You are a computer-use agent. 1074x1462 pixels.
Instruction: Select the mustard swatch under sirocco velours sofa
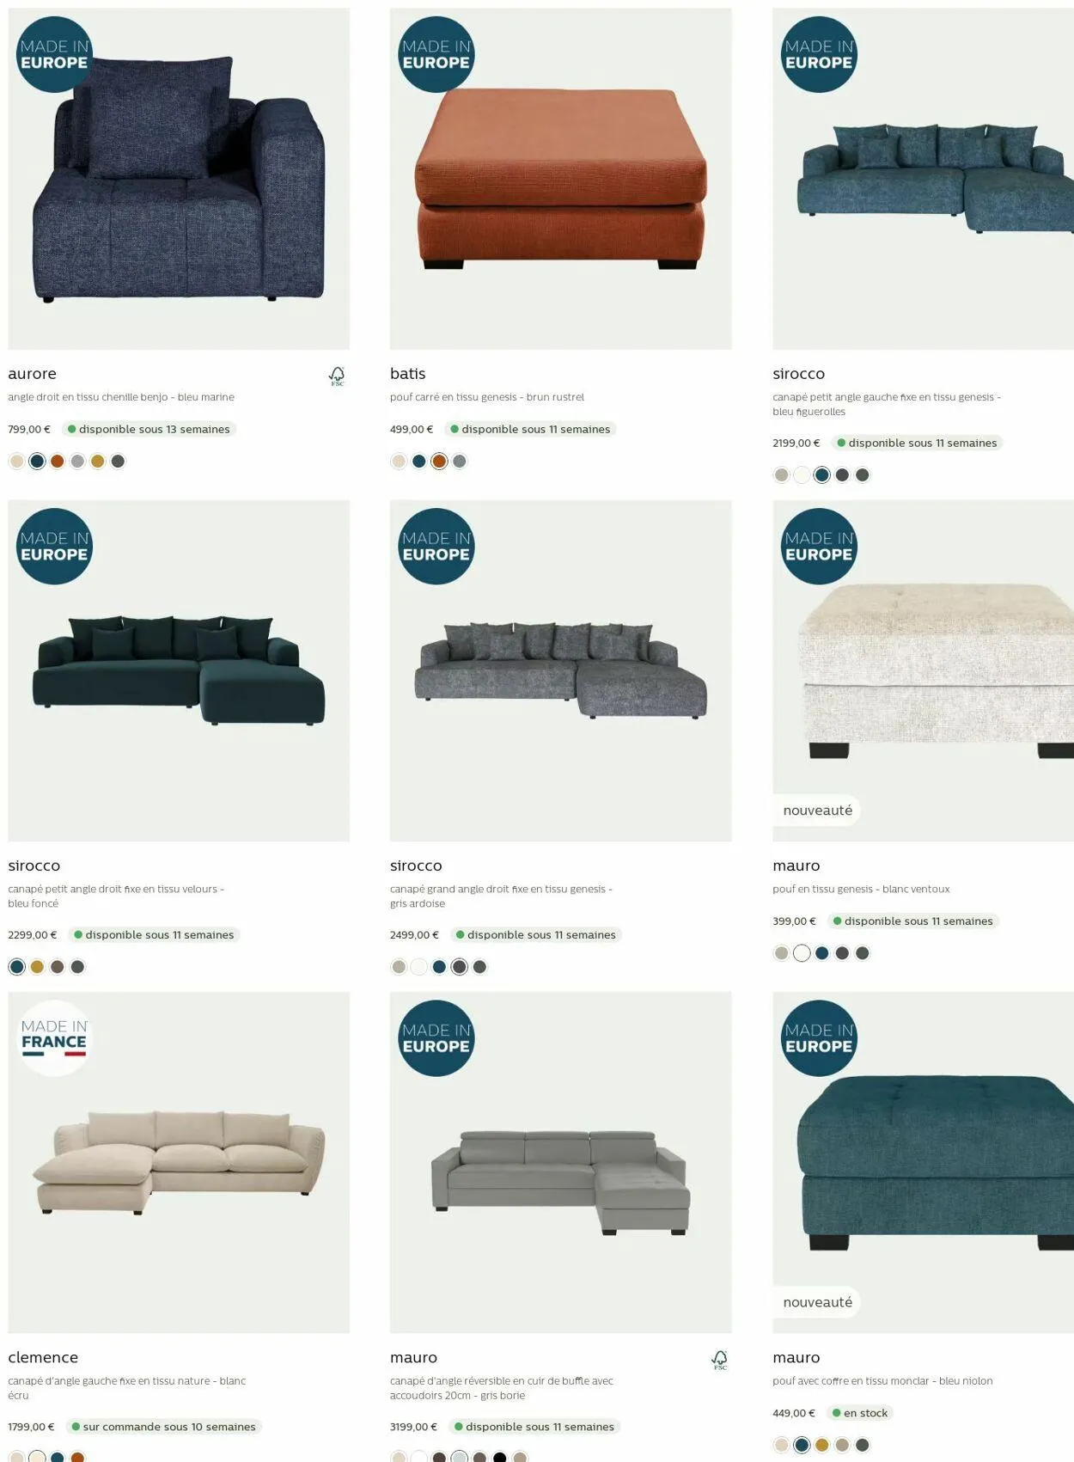pyautogui.click(x=37, y=967)
